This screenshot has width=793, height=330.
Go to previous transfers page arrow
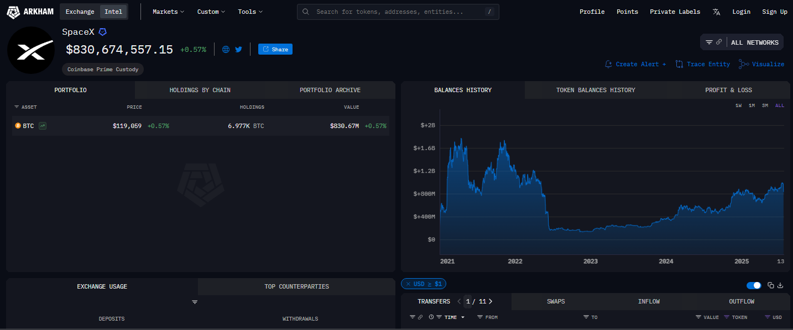pyautogui.click(x=459, y=301)
